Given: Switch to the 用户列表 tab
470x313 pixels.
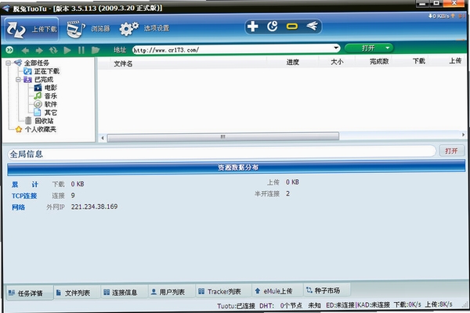Looking at the screenshot, I should pyautogui.click(x=172, y=292).
